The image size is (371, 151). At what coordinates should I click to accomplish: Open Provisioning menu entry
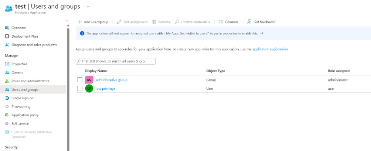[21, 107]
